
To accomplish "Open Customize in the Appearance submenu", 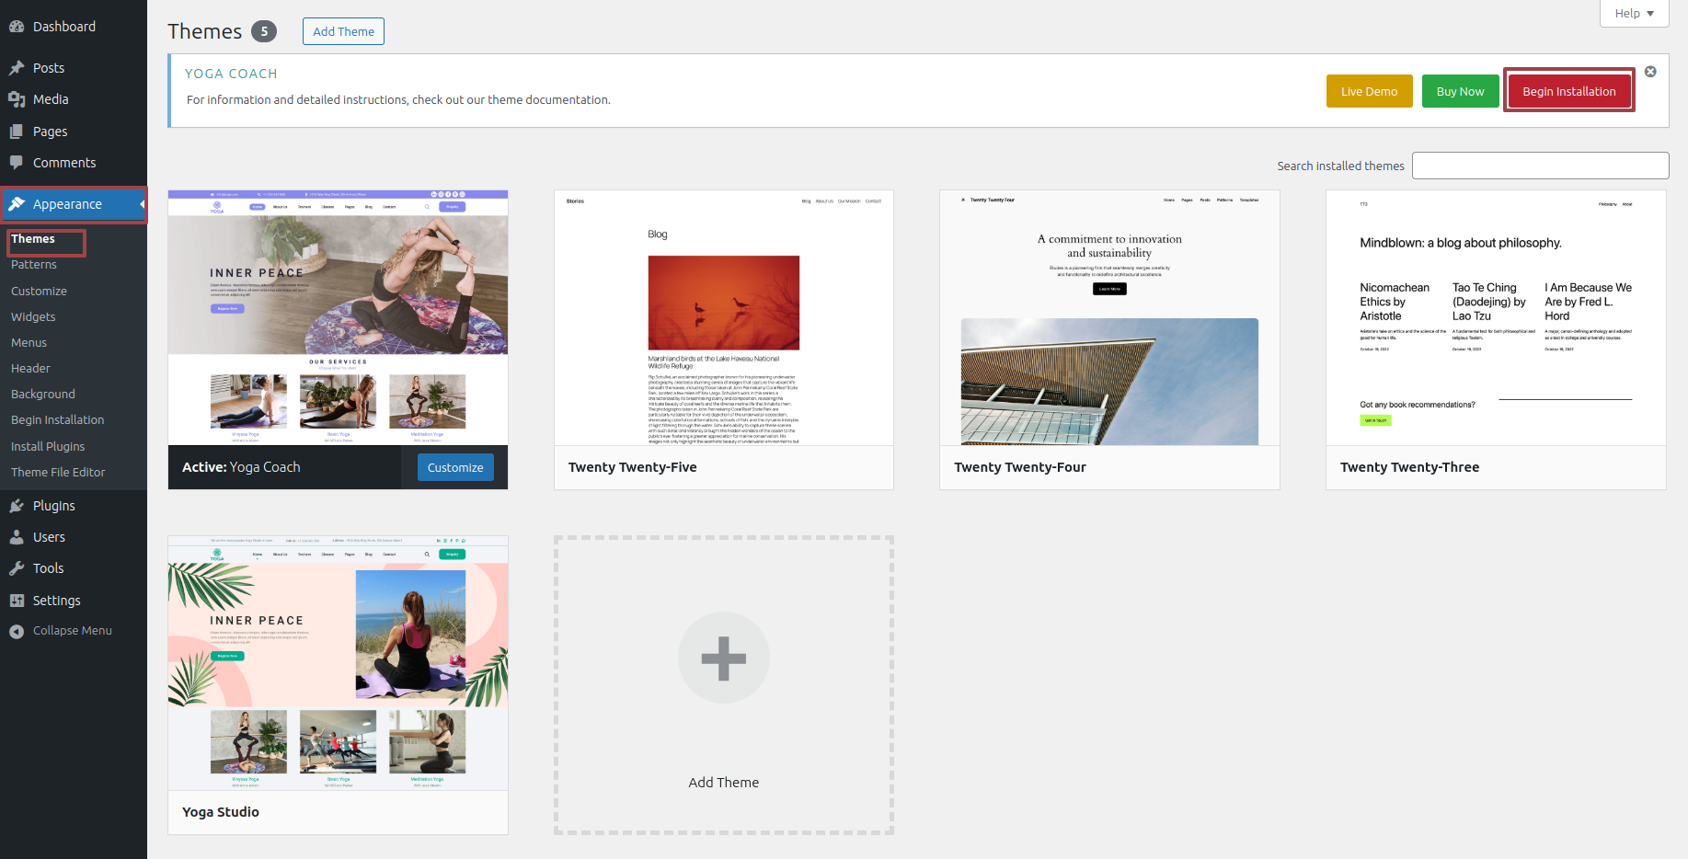I will (x=39, y=291).
